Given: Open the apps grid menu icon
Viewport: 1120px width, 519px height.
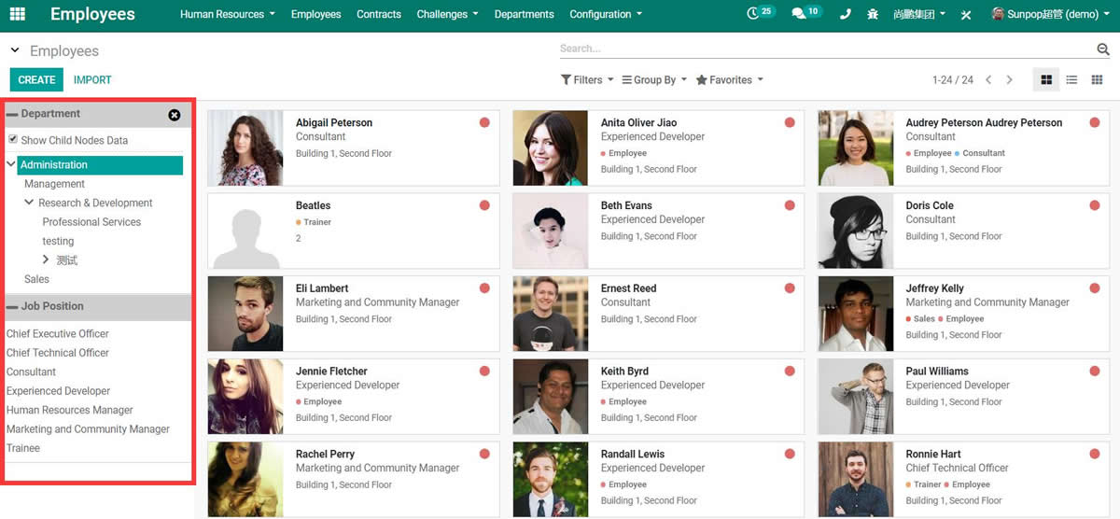Looking at the screenshot, I should [x=18, y=14].
